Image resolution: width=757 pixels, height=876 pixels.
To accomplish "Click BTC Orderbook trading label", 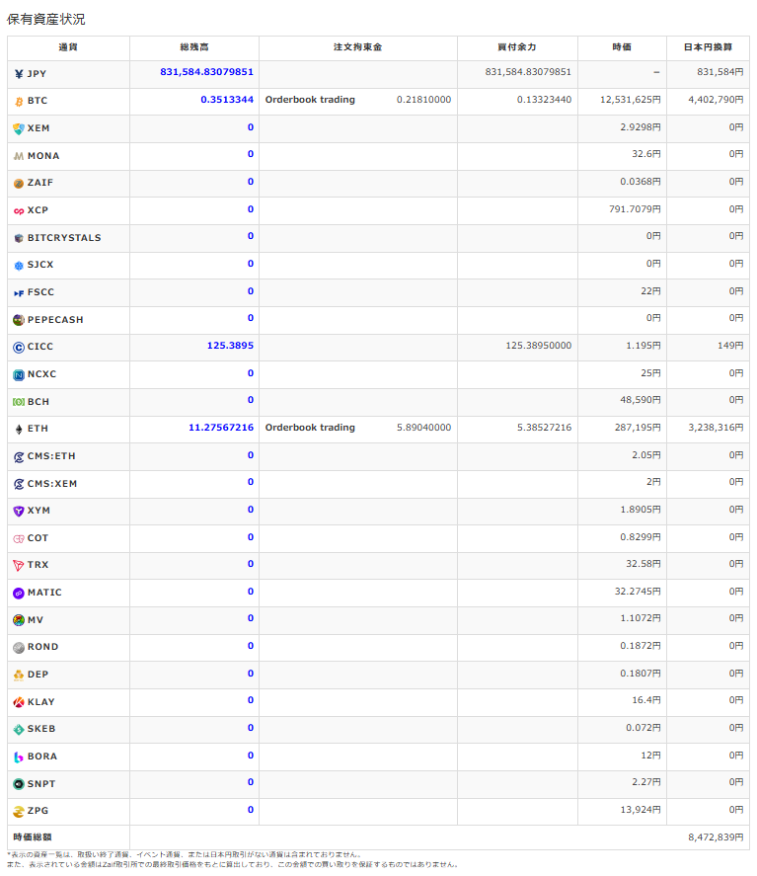I will pos(310,100).
